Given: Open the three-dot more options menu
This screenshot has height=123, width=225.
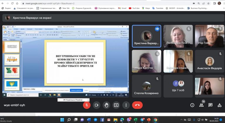Looking at the screenshot, I should point(126,105).
